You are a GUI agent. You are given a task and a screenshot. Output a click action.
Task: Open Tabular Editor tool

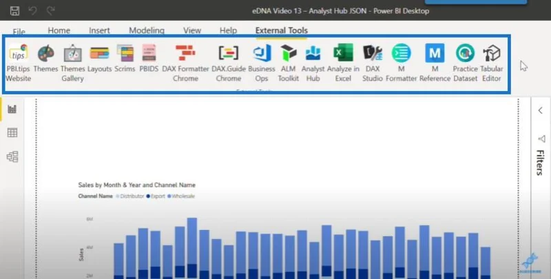click(x=491, y=63)
